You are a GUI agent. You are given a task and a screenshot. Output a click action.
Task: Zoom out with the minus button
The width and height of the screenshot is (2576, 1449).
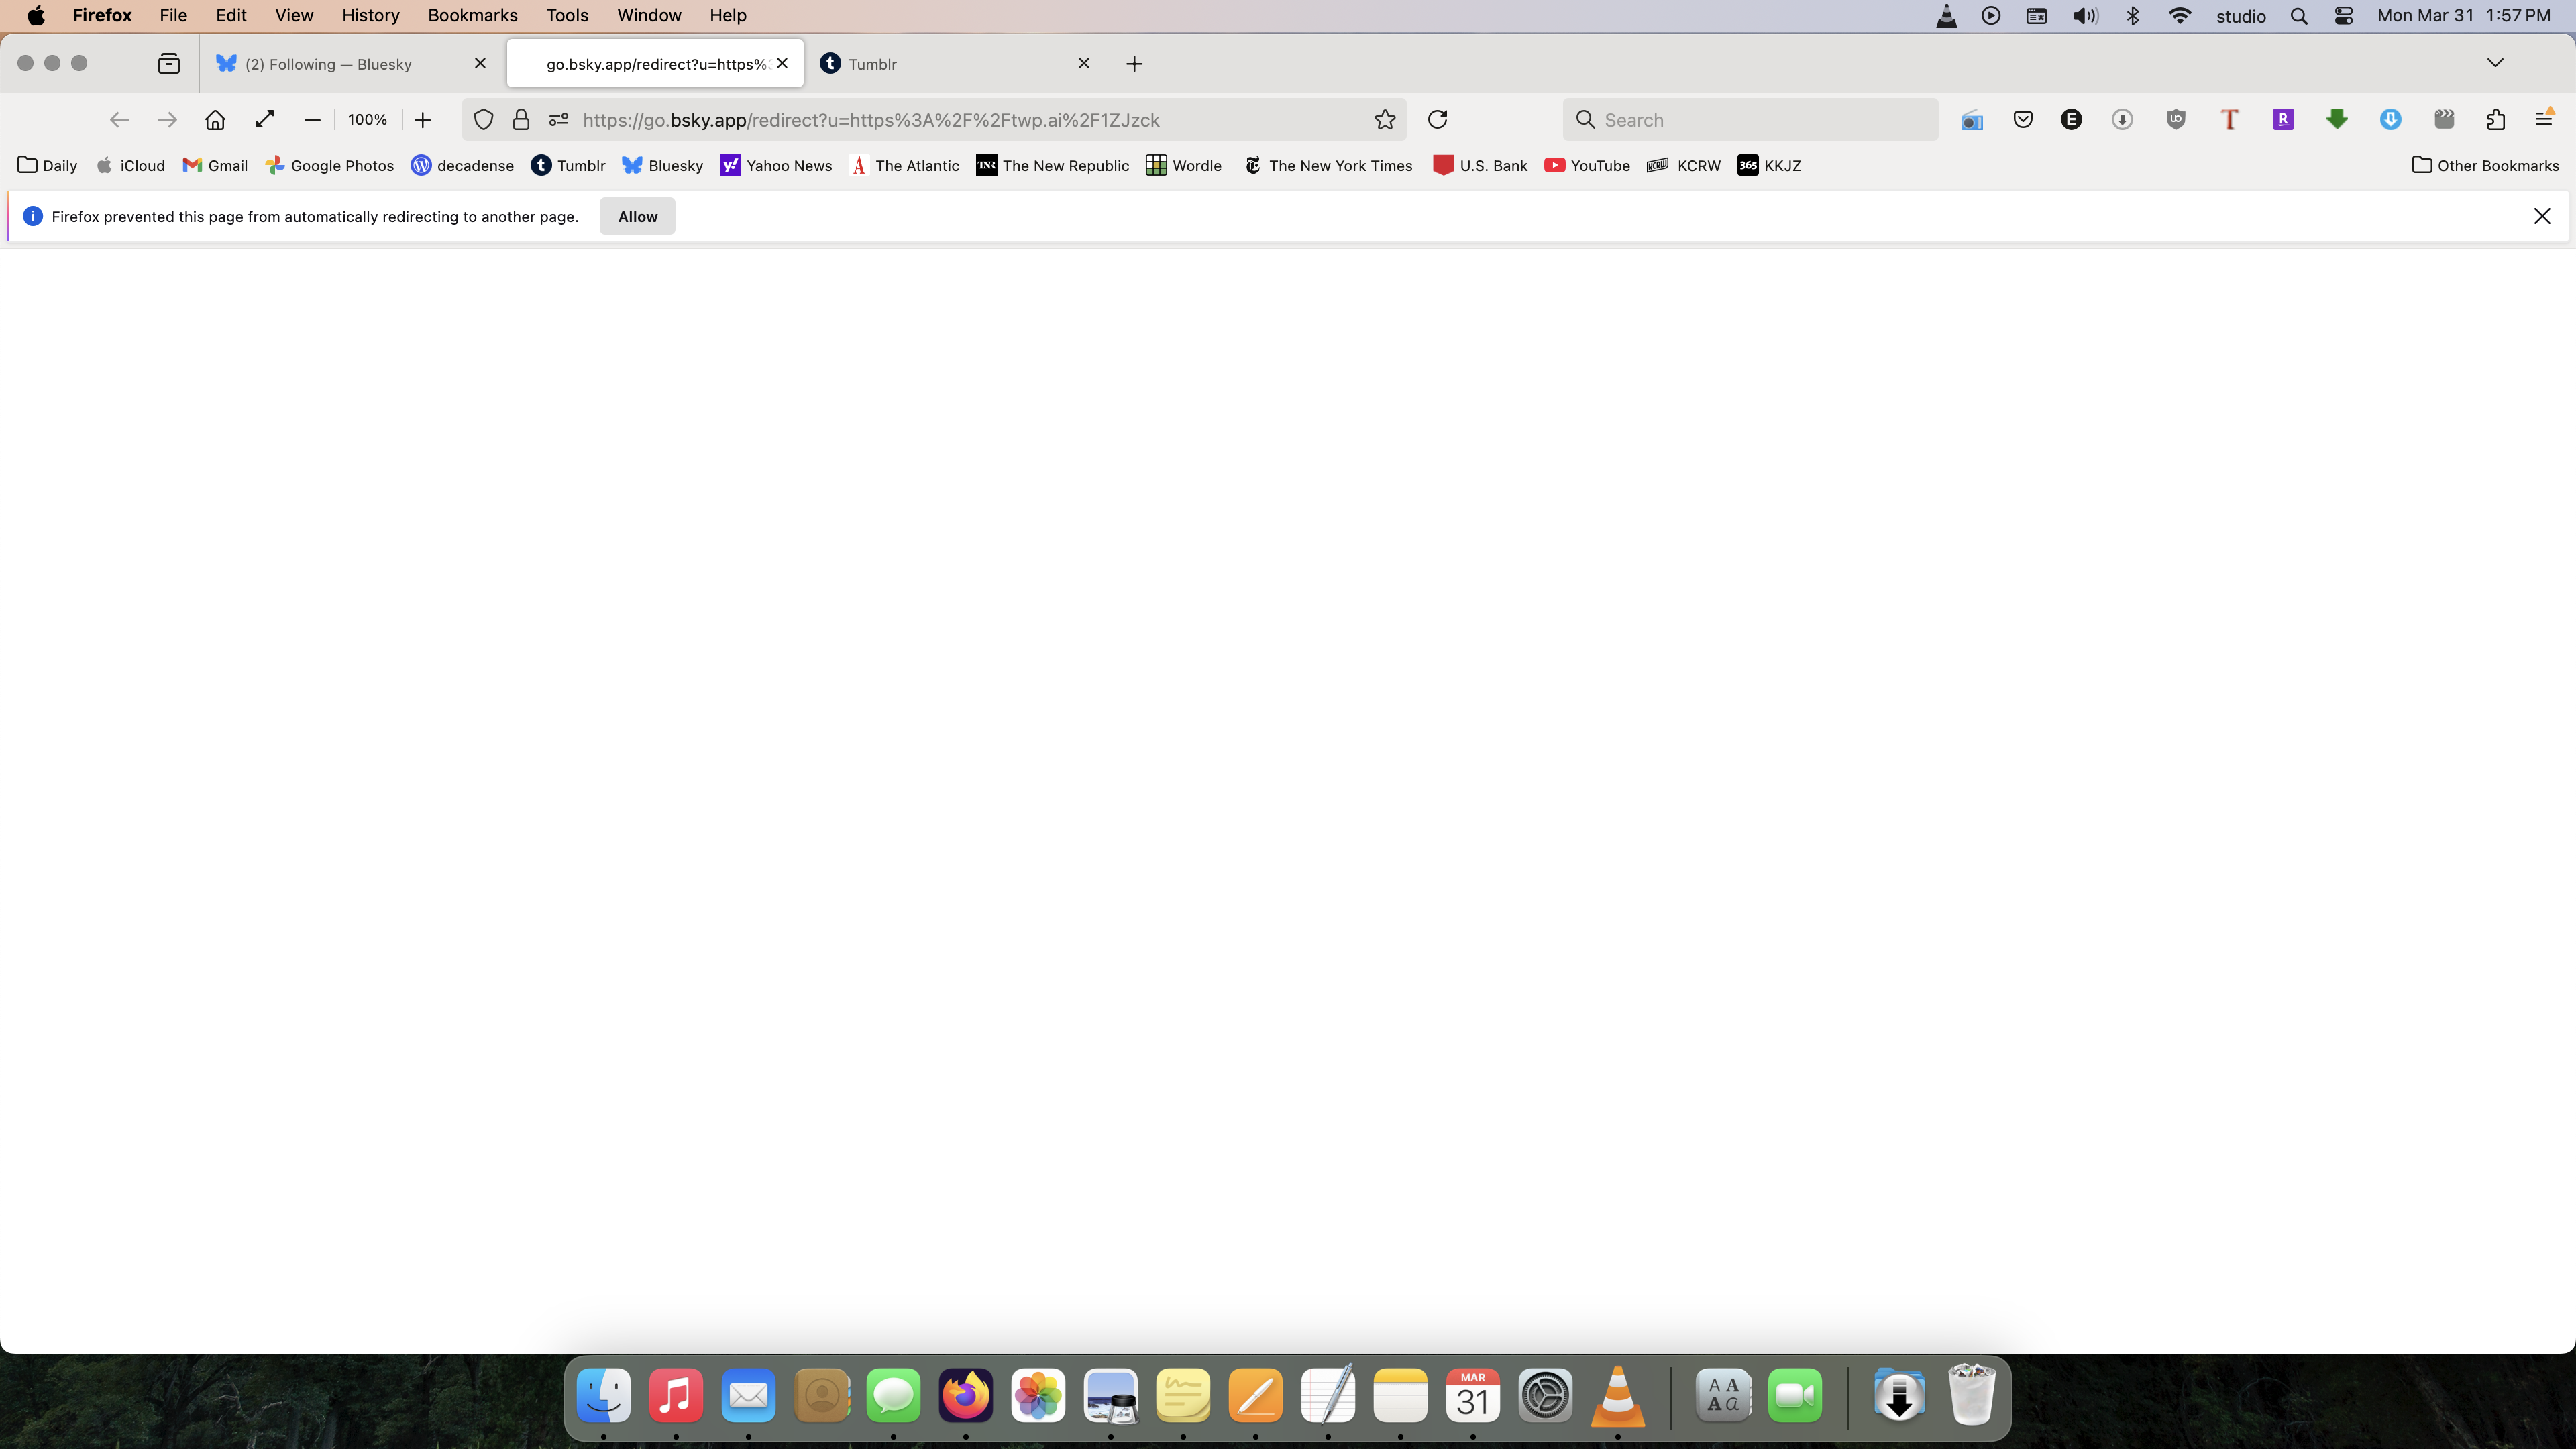[x=312, y=120]
